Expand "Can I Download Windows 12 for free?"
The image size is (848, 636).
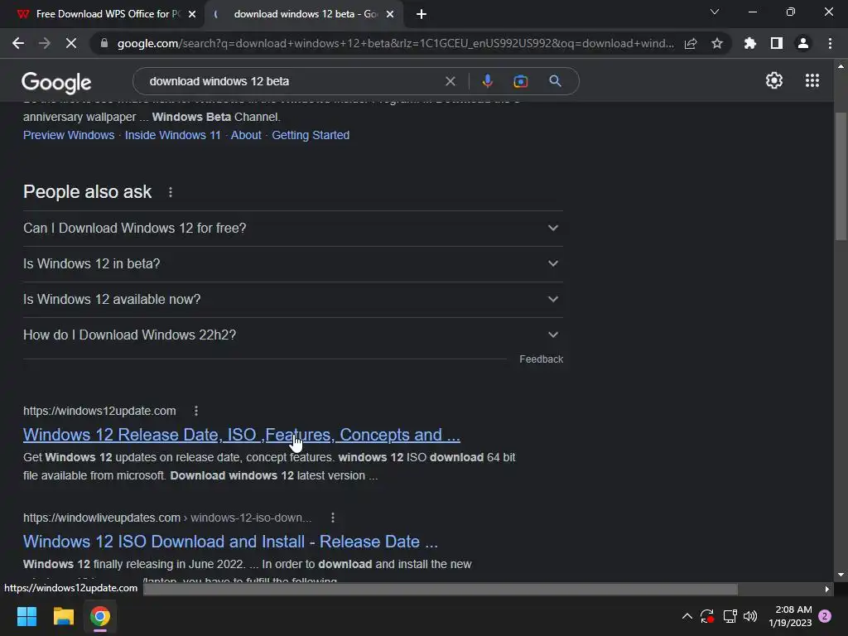[292, 229]
